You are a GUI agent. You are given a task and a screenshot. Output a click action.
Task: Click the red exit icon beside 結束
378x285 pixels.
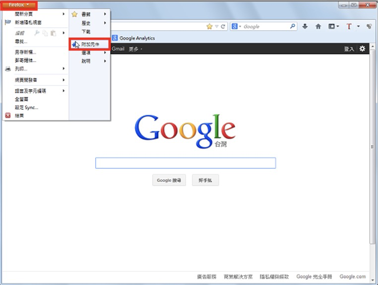click(8, 115)
